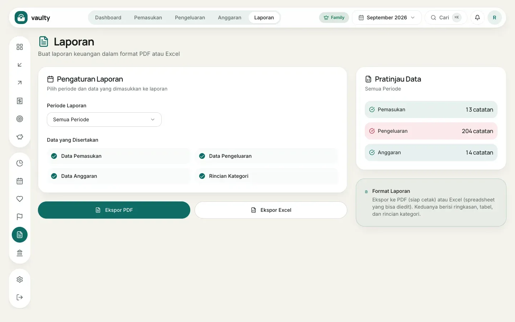The image size is (515, 322).
Task: Toggle the Data Anggaran checkbox
Action: point(54,176)
